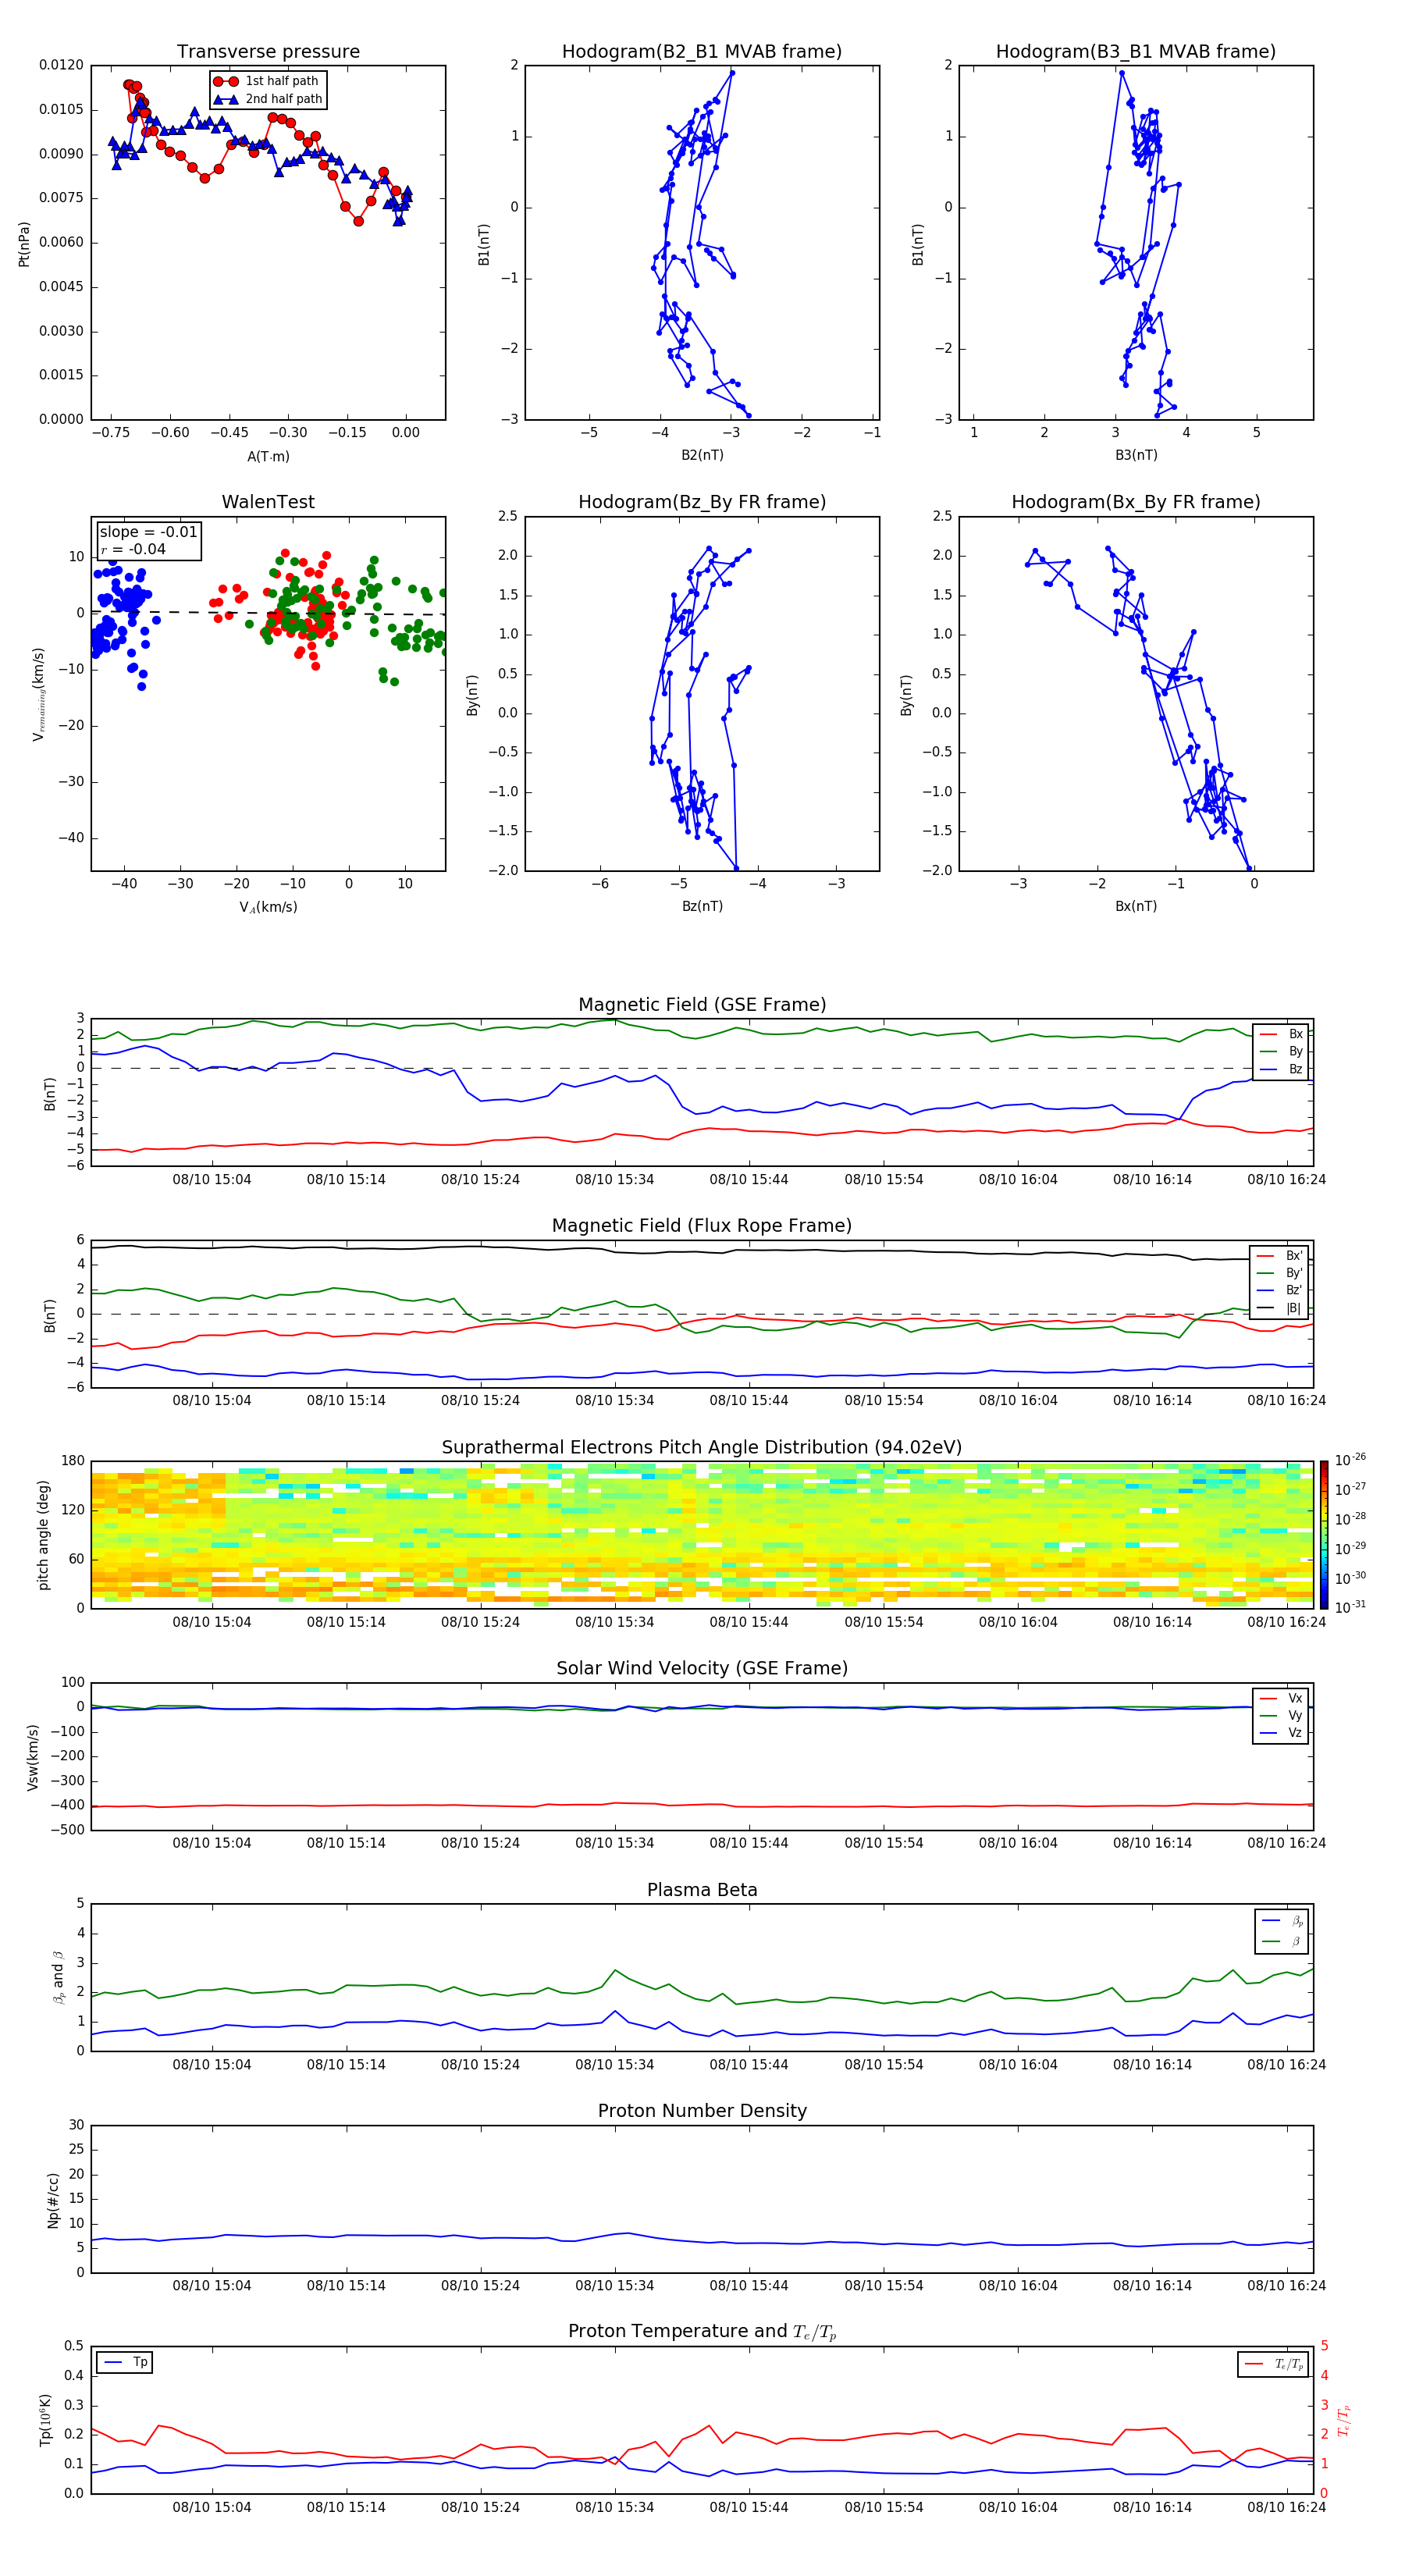
Task: Click '08/10 15:34' tick under the GSE Magnetic Field plot
Action: pyautogui.click(x=614, y=1180)
